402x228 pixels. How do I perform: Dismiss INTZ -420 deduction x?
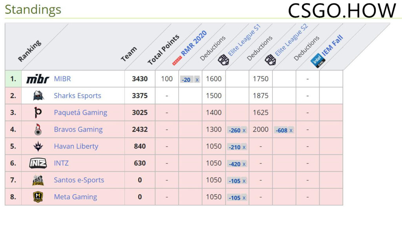click(244, 164)
